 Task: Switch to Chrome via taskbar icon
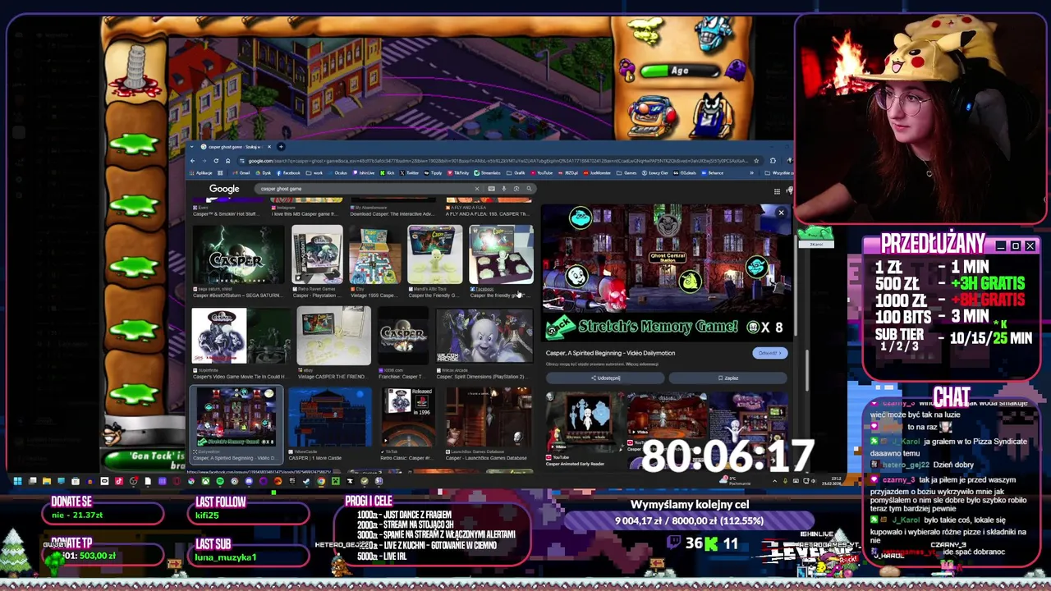(321, 481)
